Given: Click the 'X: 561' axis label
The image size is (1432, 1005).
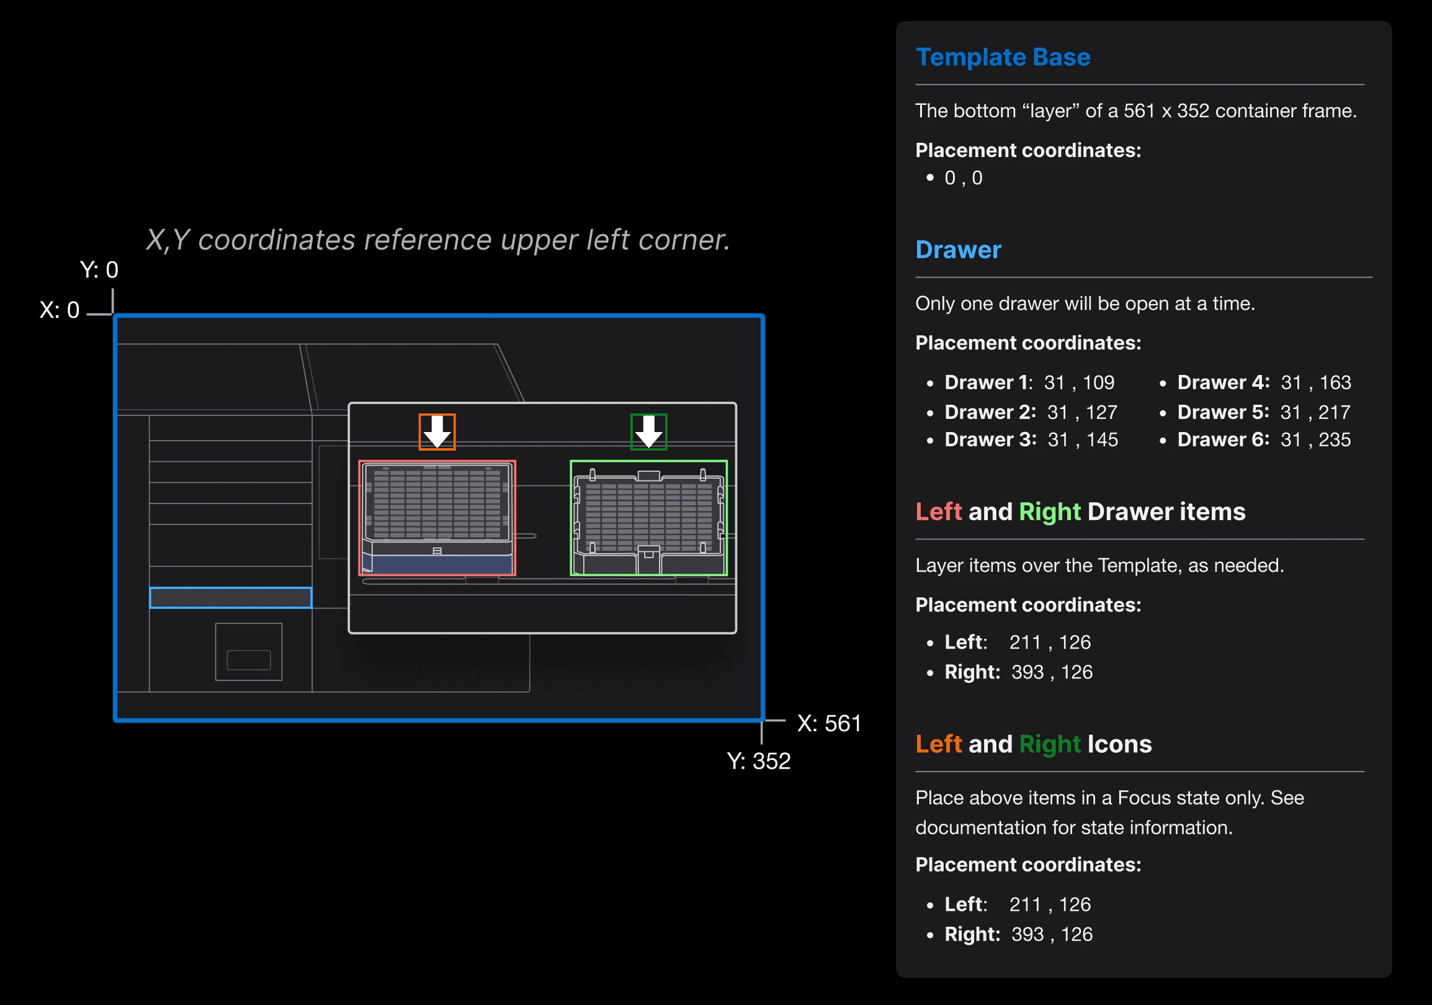Looking at the screenshot, I should tap(829, 724).
